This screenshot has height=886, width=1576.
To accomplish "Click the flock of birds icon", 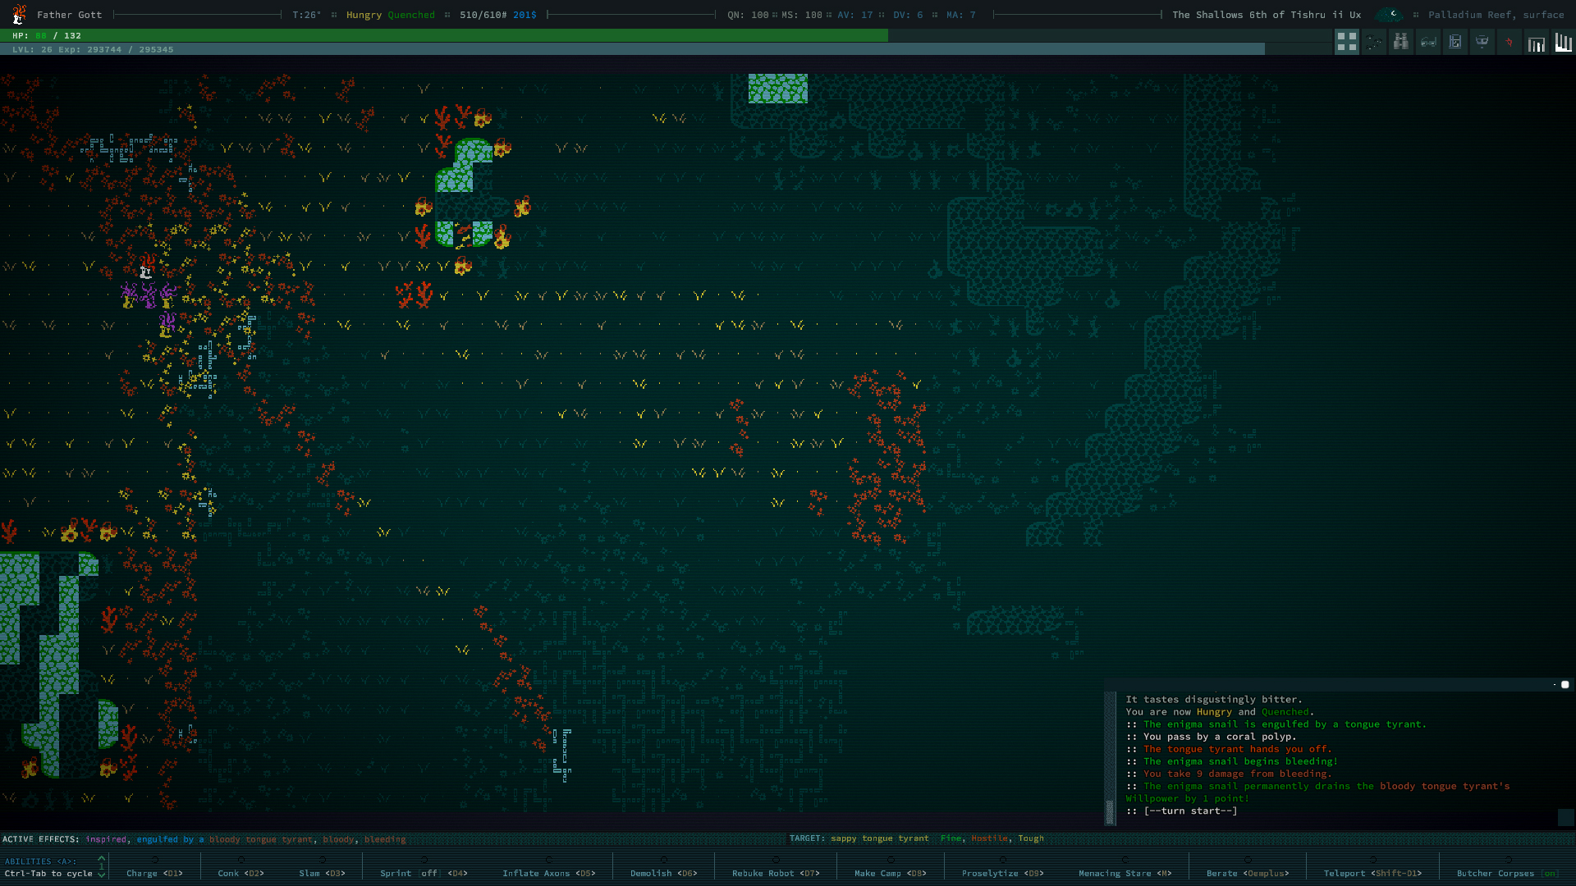I will pyautogui.click(x=1374, y=42).
